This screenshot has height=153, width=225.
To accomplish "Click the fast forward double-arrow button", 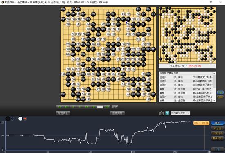I will (x=87, y=107).
